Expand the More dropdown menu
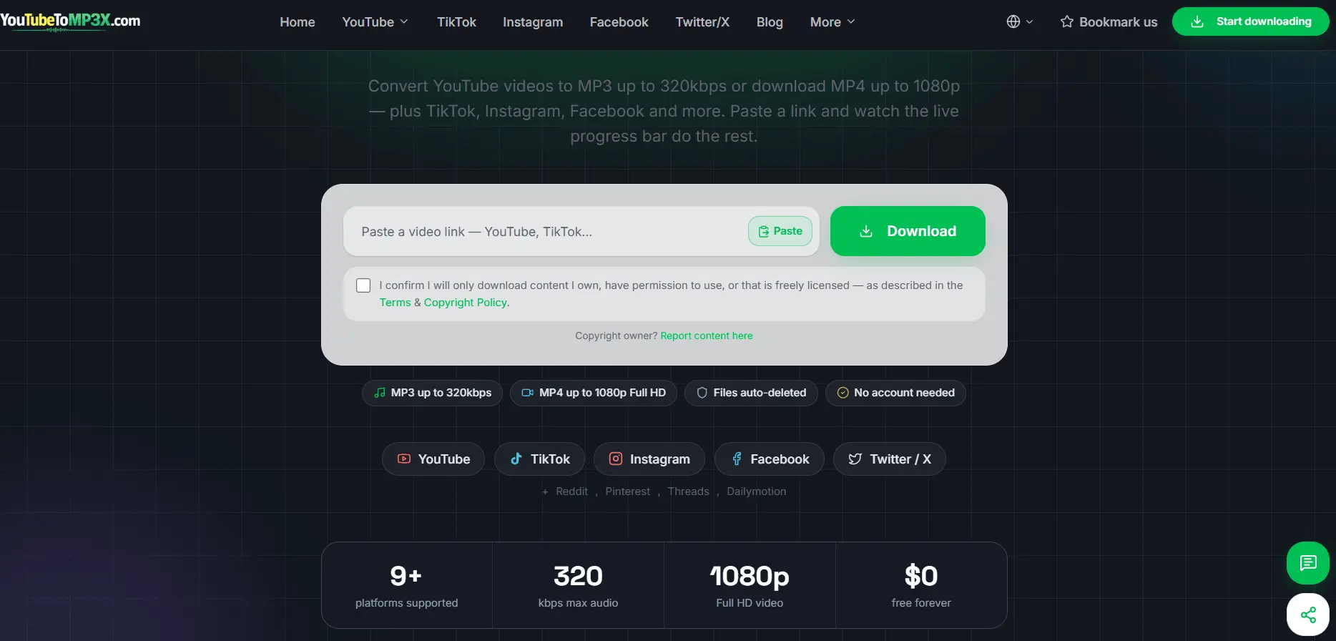 [x=832, y=22]
